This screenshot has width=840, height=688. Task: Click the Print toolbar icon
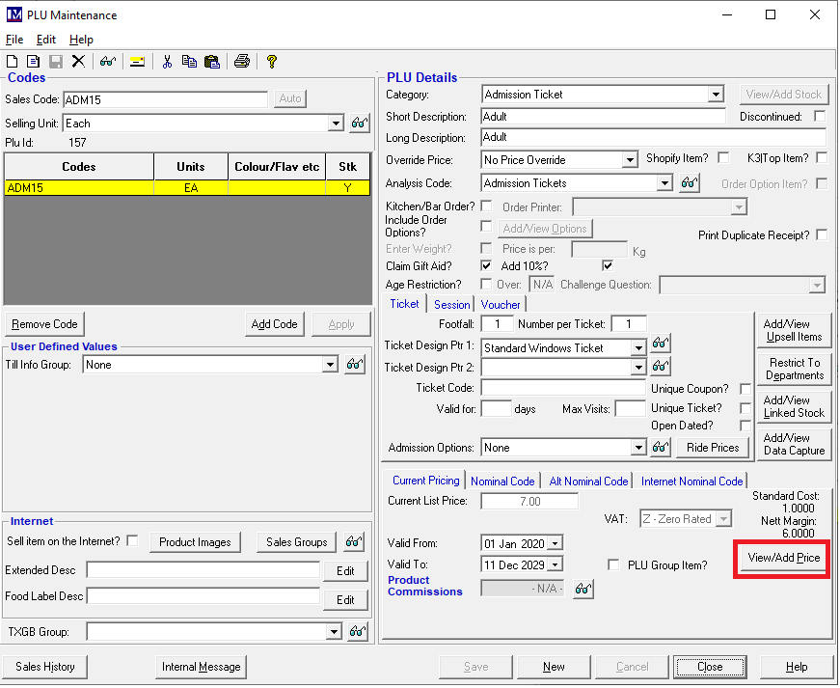(242, 62)
